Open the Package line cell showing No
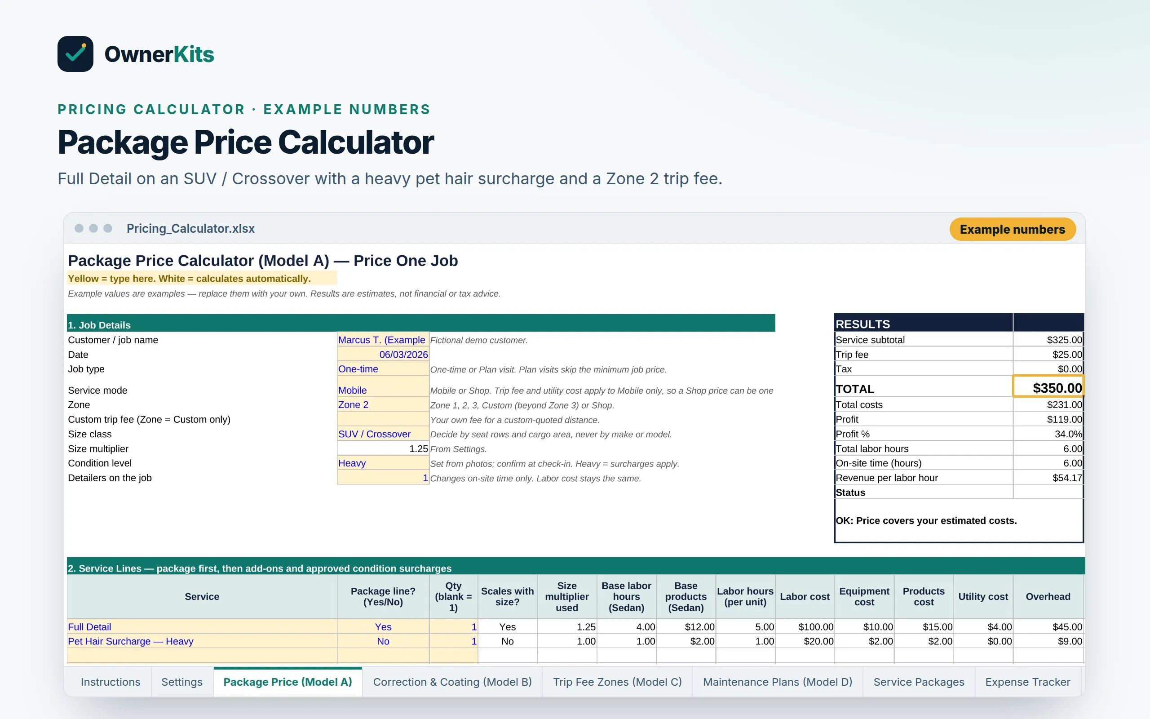The image size is (1150, 719). click(383, 641)
